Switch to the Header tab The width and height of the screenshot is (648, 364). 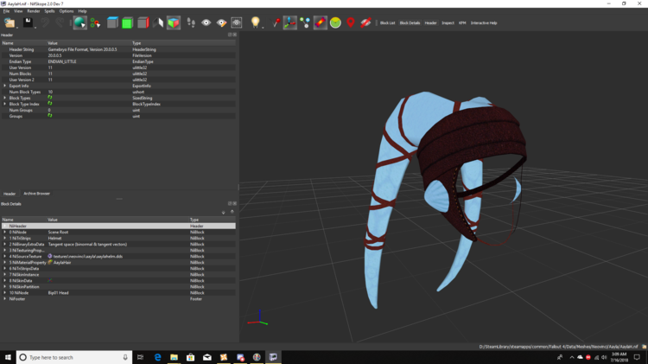[10, 194]
